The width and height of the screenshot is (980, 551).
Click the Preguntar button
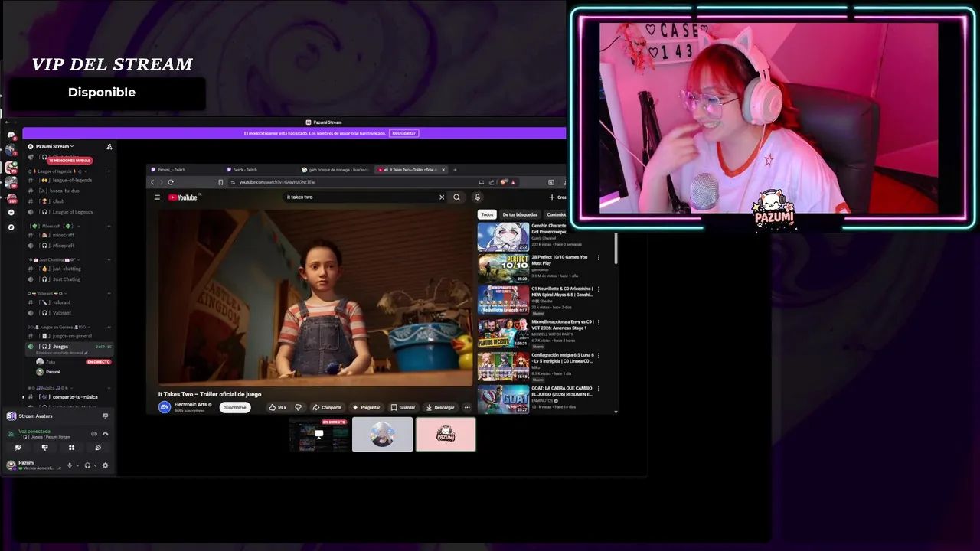366,407
